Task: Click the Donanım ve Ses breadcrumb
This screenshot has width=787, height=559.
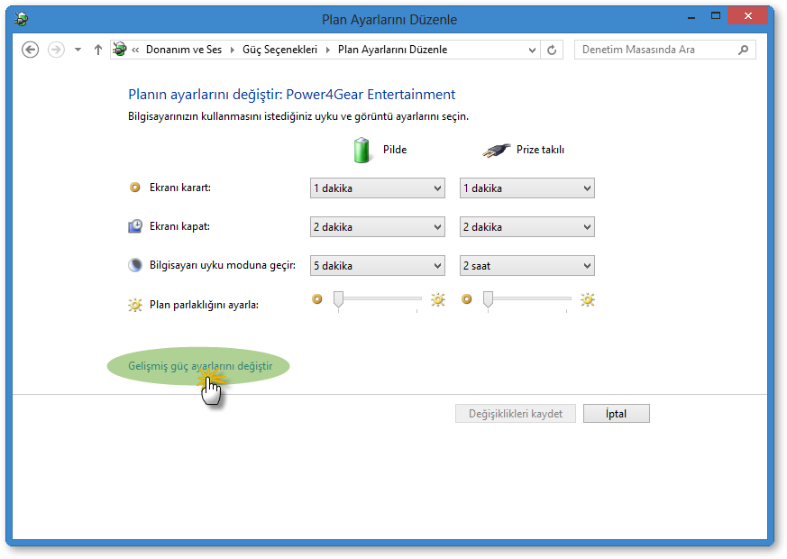Action: tap(184, 50)
